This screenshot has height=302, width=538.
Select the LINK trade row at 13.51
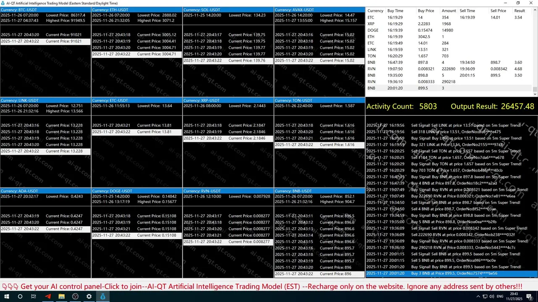(449, 49)
